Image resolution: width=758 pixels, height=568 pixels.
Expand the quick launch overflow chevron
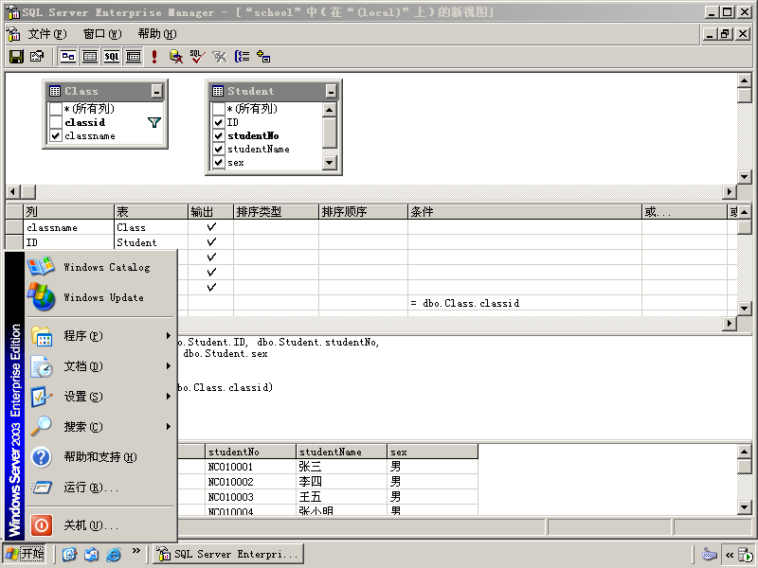click(135, 551)
